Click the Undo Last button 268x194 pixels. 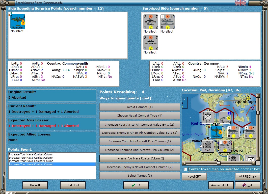[73, 185]
